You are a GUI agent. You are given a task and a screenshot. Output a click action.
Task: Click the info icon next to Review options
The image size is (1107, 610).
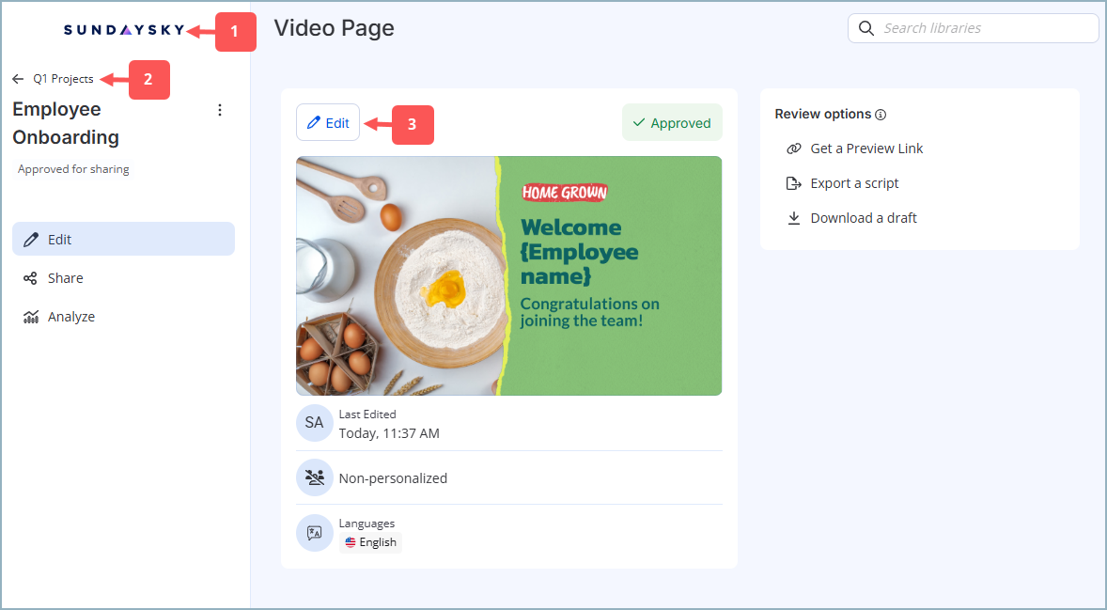pyautogui.click(x=881, y=114)
